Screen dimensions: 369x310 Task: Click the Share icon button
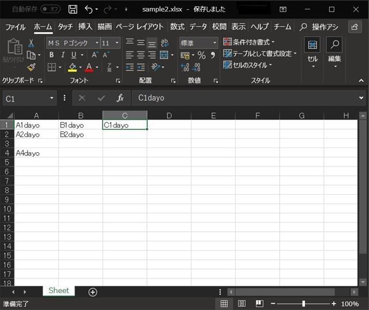[x=355, y=27]
